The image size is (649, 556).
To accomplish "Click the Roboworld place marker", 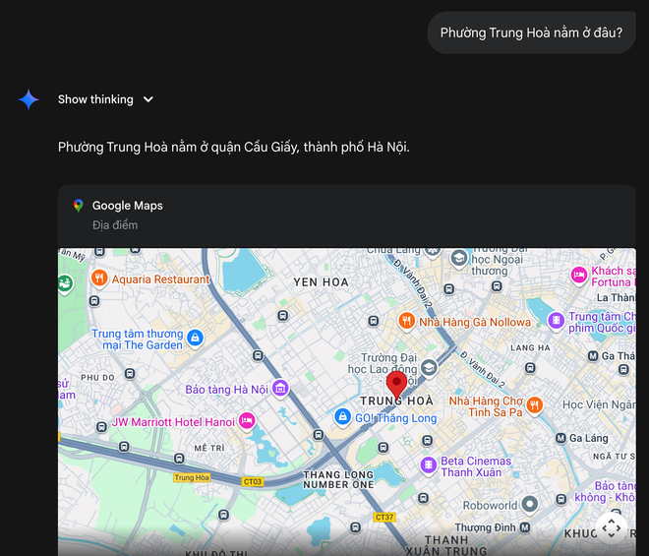I will click(x=529, y=504).
